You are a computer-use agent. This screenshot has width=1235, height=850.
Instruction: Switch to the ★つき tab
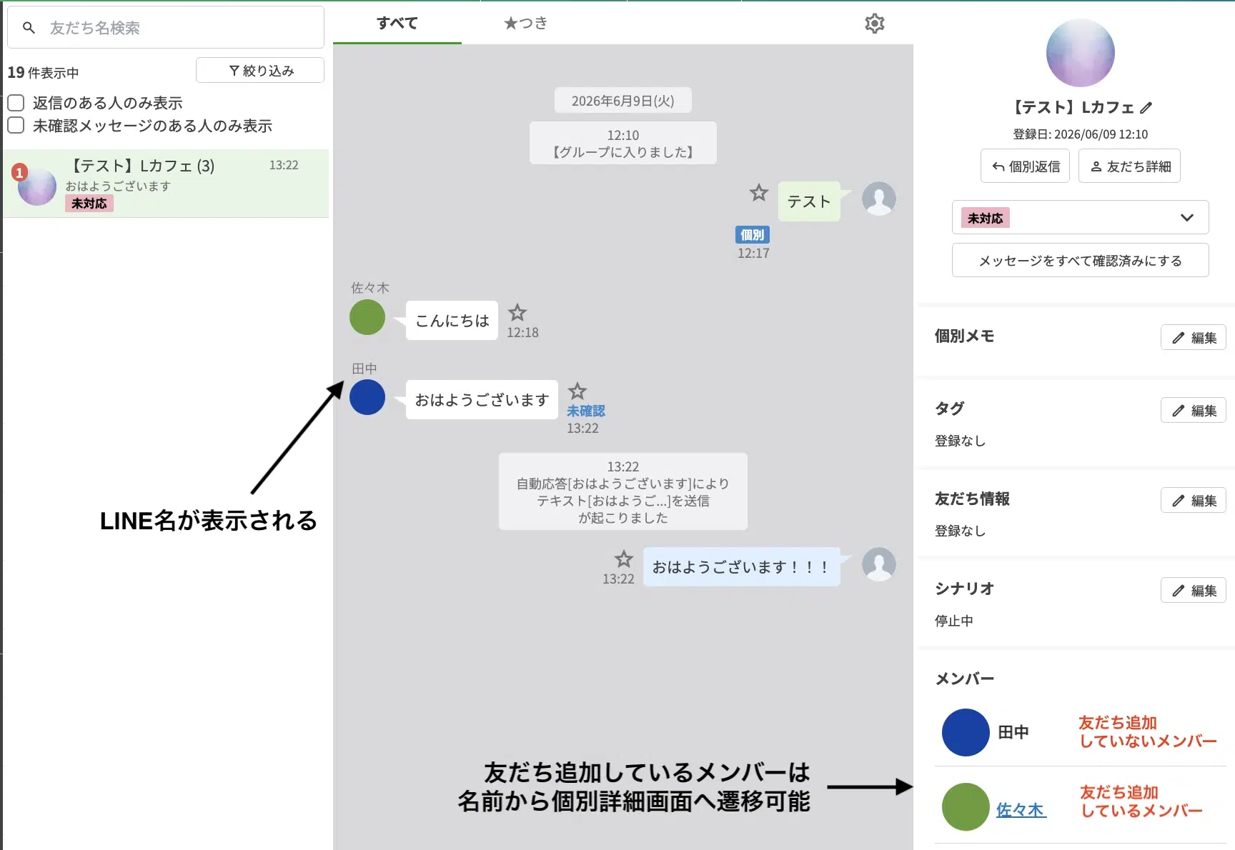click(525, 23)
